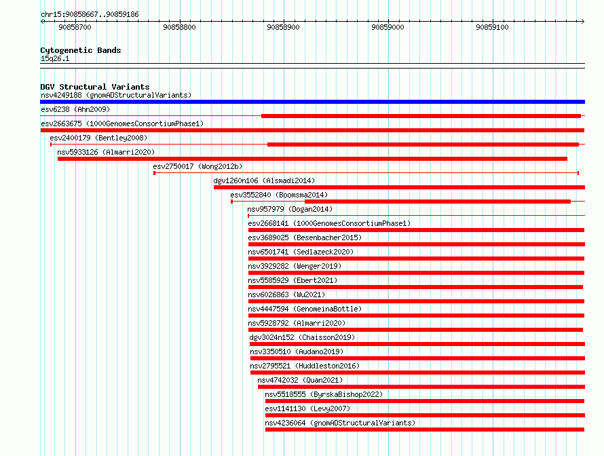Click esv2668141 (1000GenomesConsortiumPhase1) label
The width and height of the screenshot is (604, 456).
[329, 223]
